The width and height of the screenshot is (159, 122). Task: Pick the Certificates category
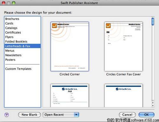click(x=22, y=32)
